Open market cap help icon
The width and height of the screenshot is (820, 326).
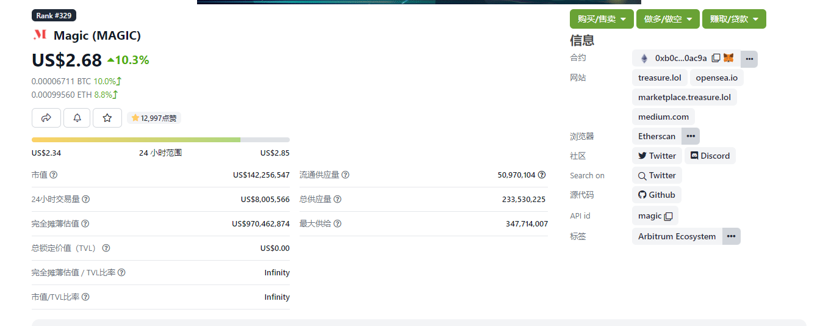click(x=54, y=175)
